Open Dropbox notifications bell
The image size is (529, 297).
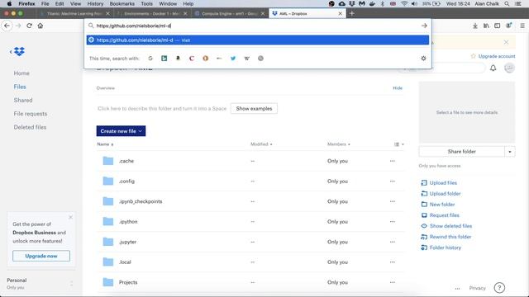coord(493,68)
